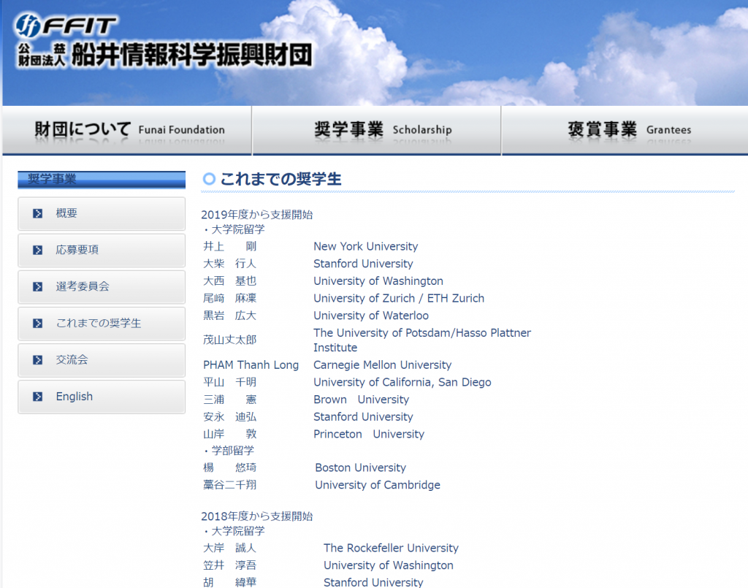
Task: Click the 船井情報科学振興財団 foundation title
Action: tap(191, 55)
